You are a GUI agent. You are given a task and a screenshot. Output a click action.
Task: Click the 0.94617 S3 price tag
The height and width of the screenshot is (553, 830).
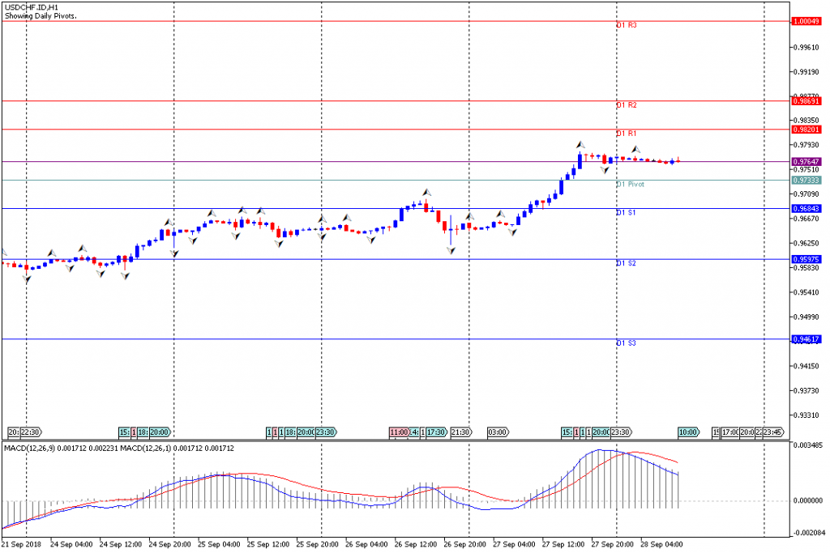pos(806,339)
